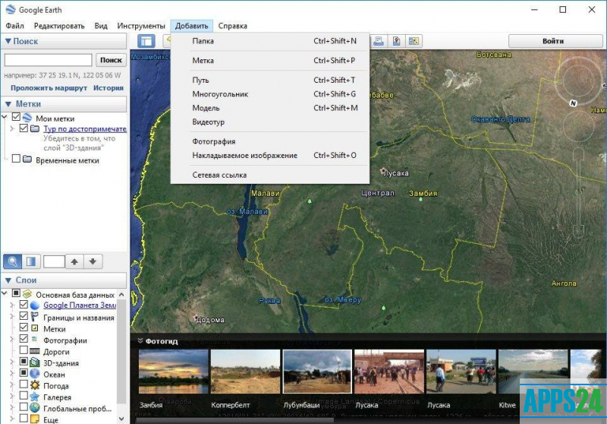
Task: Choose Папка from the Добавить menu
Action: [x=270, y=41]
